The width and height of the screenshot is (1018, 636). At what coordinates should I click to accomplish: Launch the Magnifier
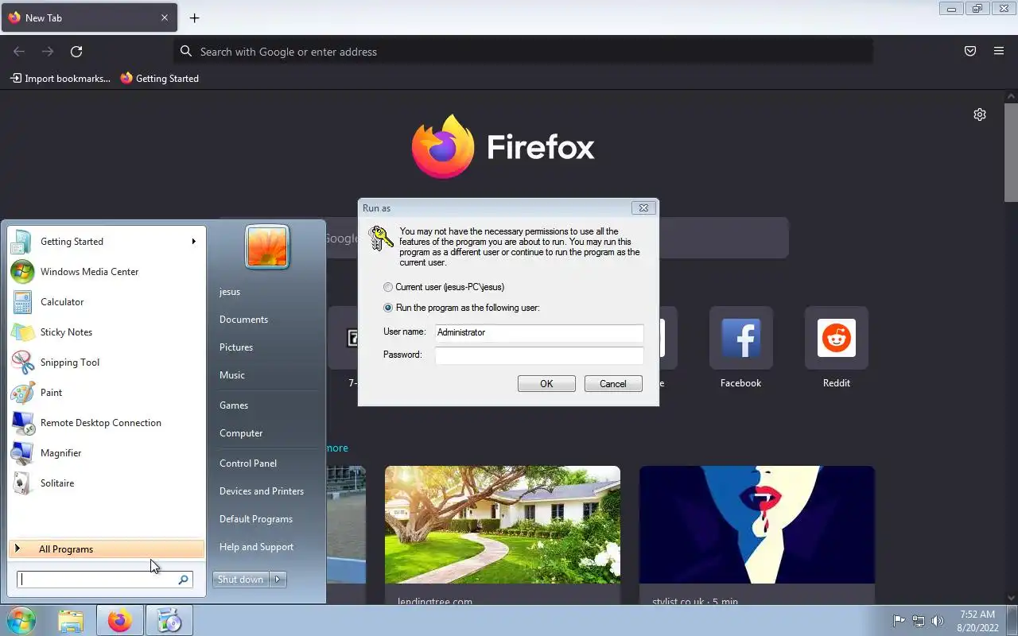tap(106, 453)
